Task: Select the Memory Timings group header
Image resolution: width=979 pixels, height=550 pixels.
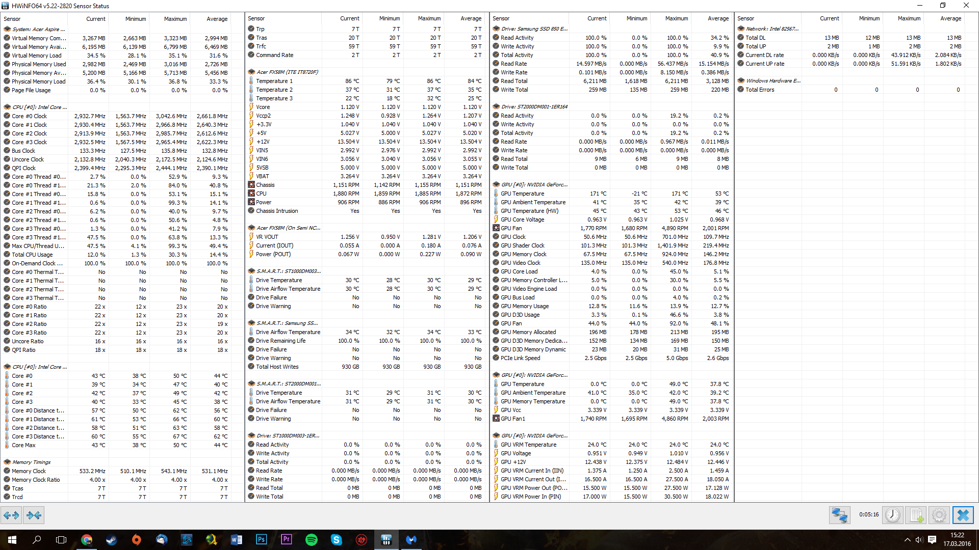Action: pyautogui.click(x=31, y=462)
